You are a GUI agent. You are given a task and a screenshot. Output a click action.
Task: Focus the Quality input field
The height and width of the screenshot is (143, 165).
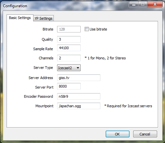[x=69, y=39]
